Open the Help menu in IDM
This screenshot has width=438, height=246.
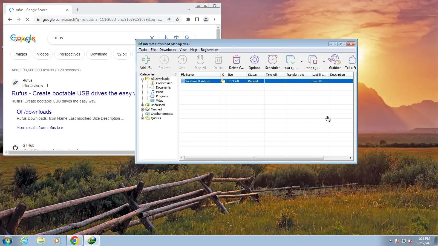coord(194,50)
